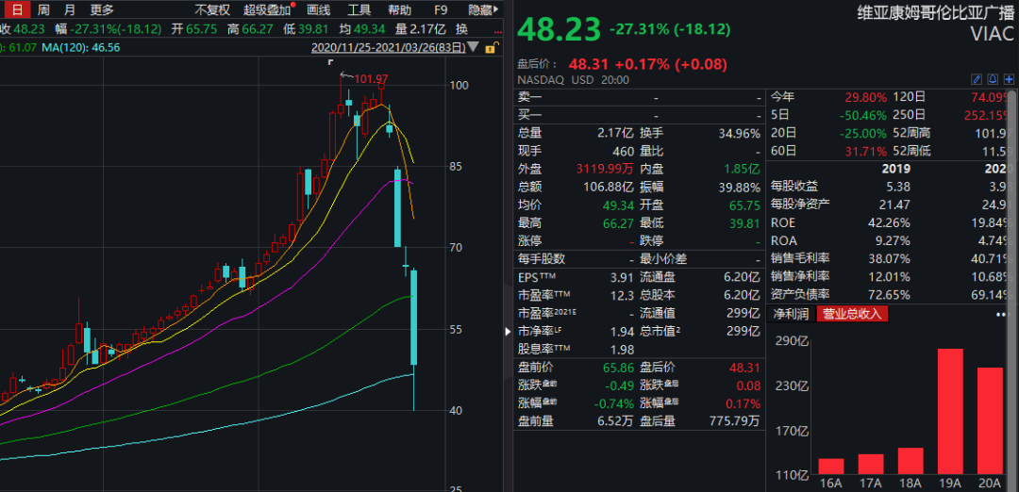The width and height of the screenshot is (1019, 492).
Task: Switch to the 周 weekly chart period
Action: pos(43,10)
